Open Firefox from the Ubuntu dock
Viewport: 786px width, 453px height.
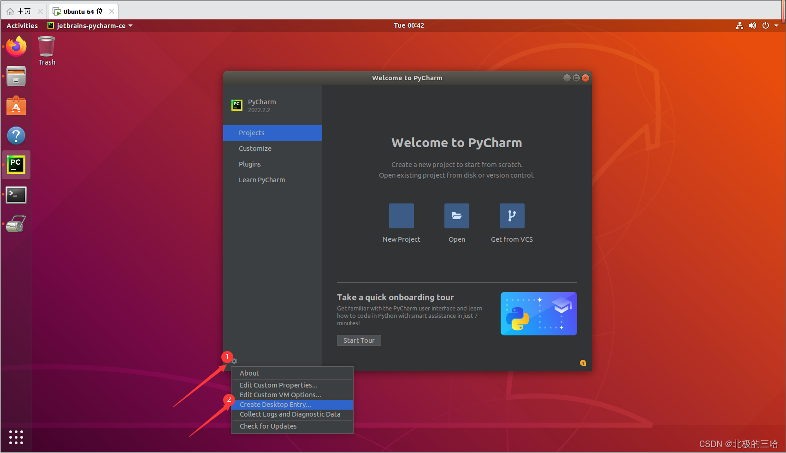click(16, 46)
